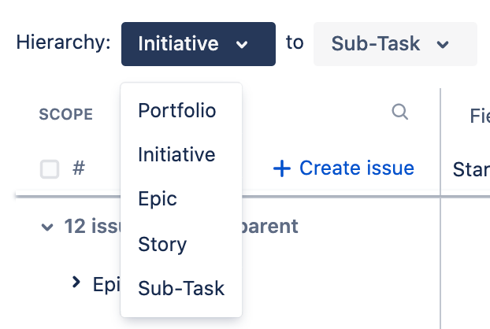The image size is (490, 329).
Task: Open the Sub-Task hierarchy dropdown
Action: pyautogui.click(x=395, y=44)
